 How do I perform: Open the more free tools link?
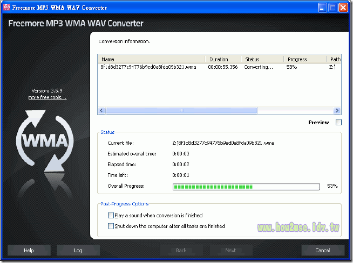click(47, 97)
